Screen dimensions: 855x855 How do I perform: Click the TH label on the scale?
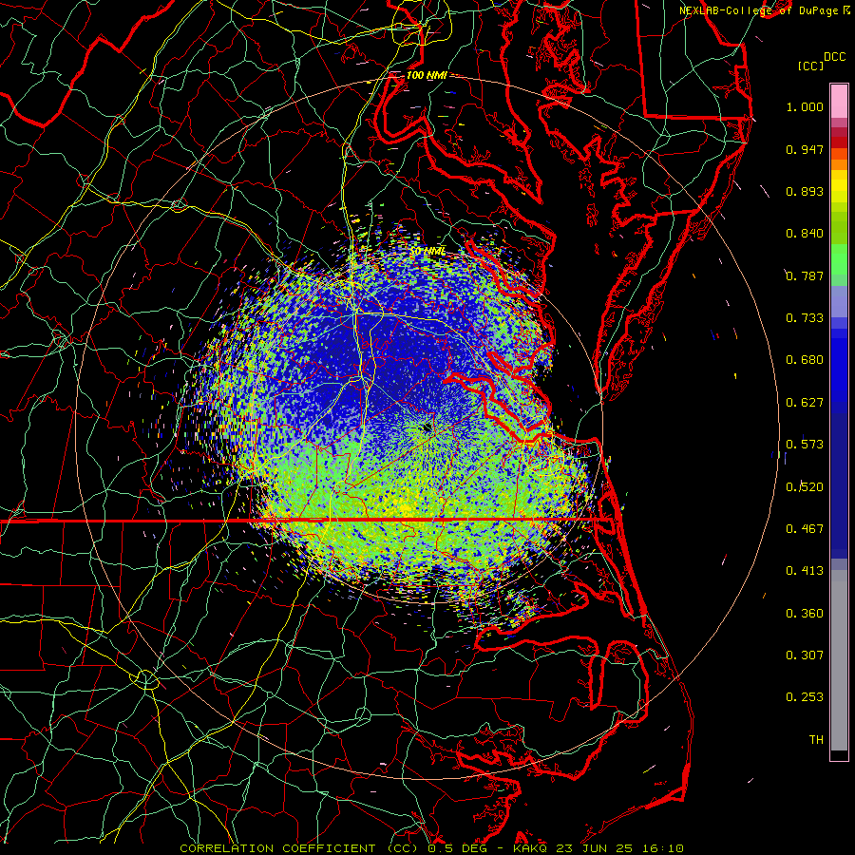pyautogui.click(x=816, y=740)
